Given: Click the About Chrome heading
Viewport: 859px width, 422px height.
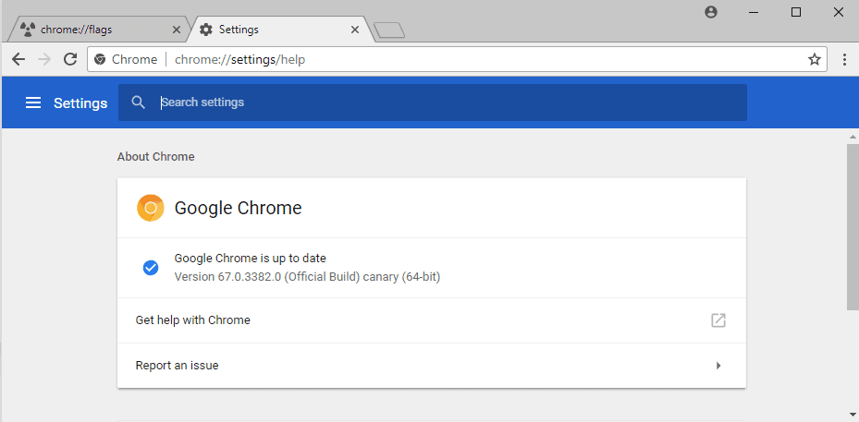Looking at the screenshot, I should [x=155, y=157].
